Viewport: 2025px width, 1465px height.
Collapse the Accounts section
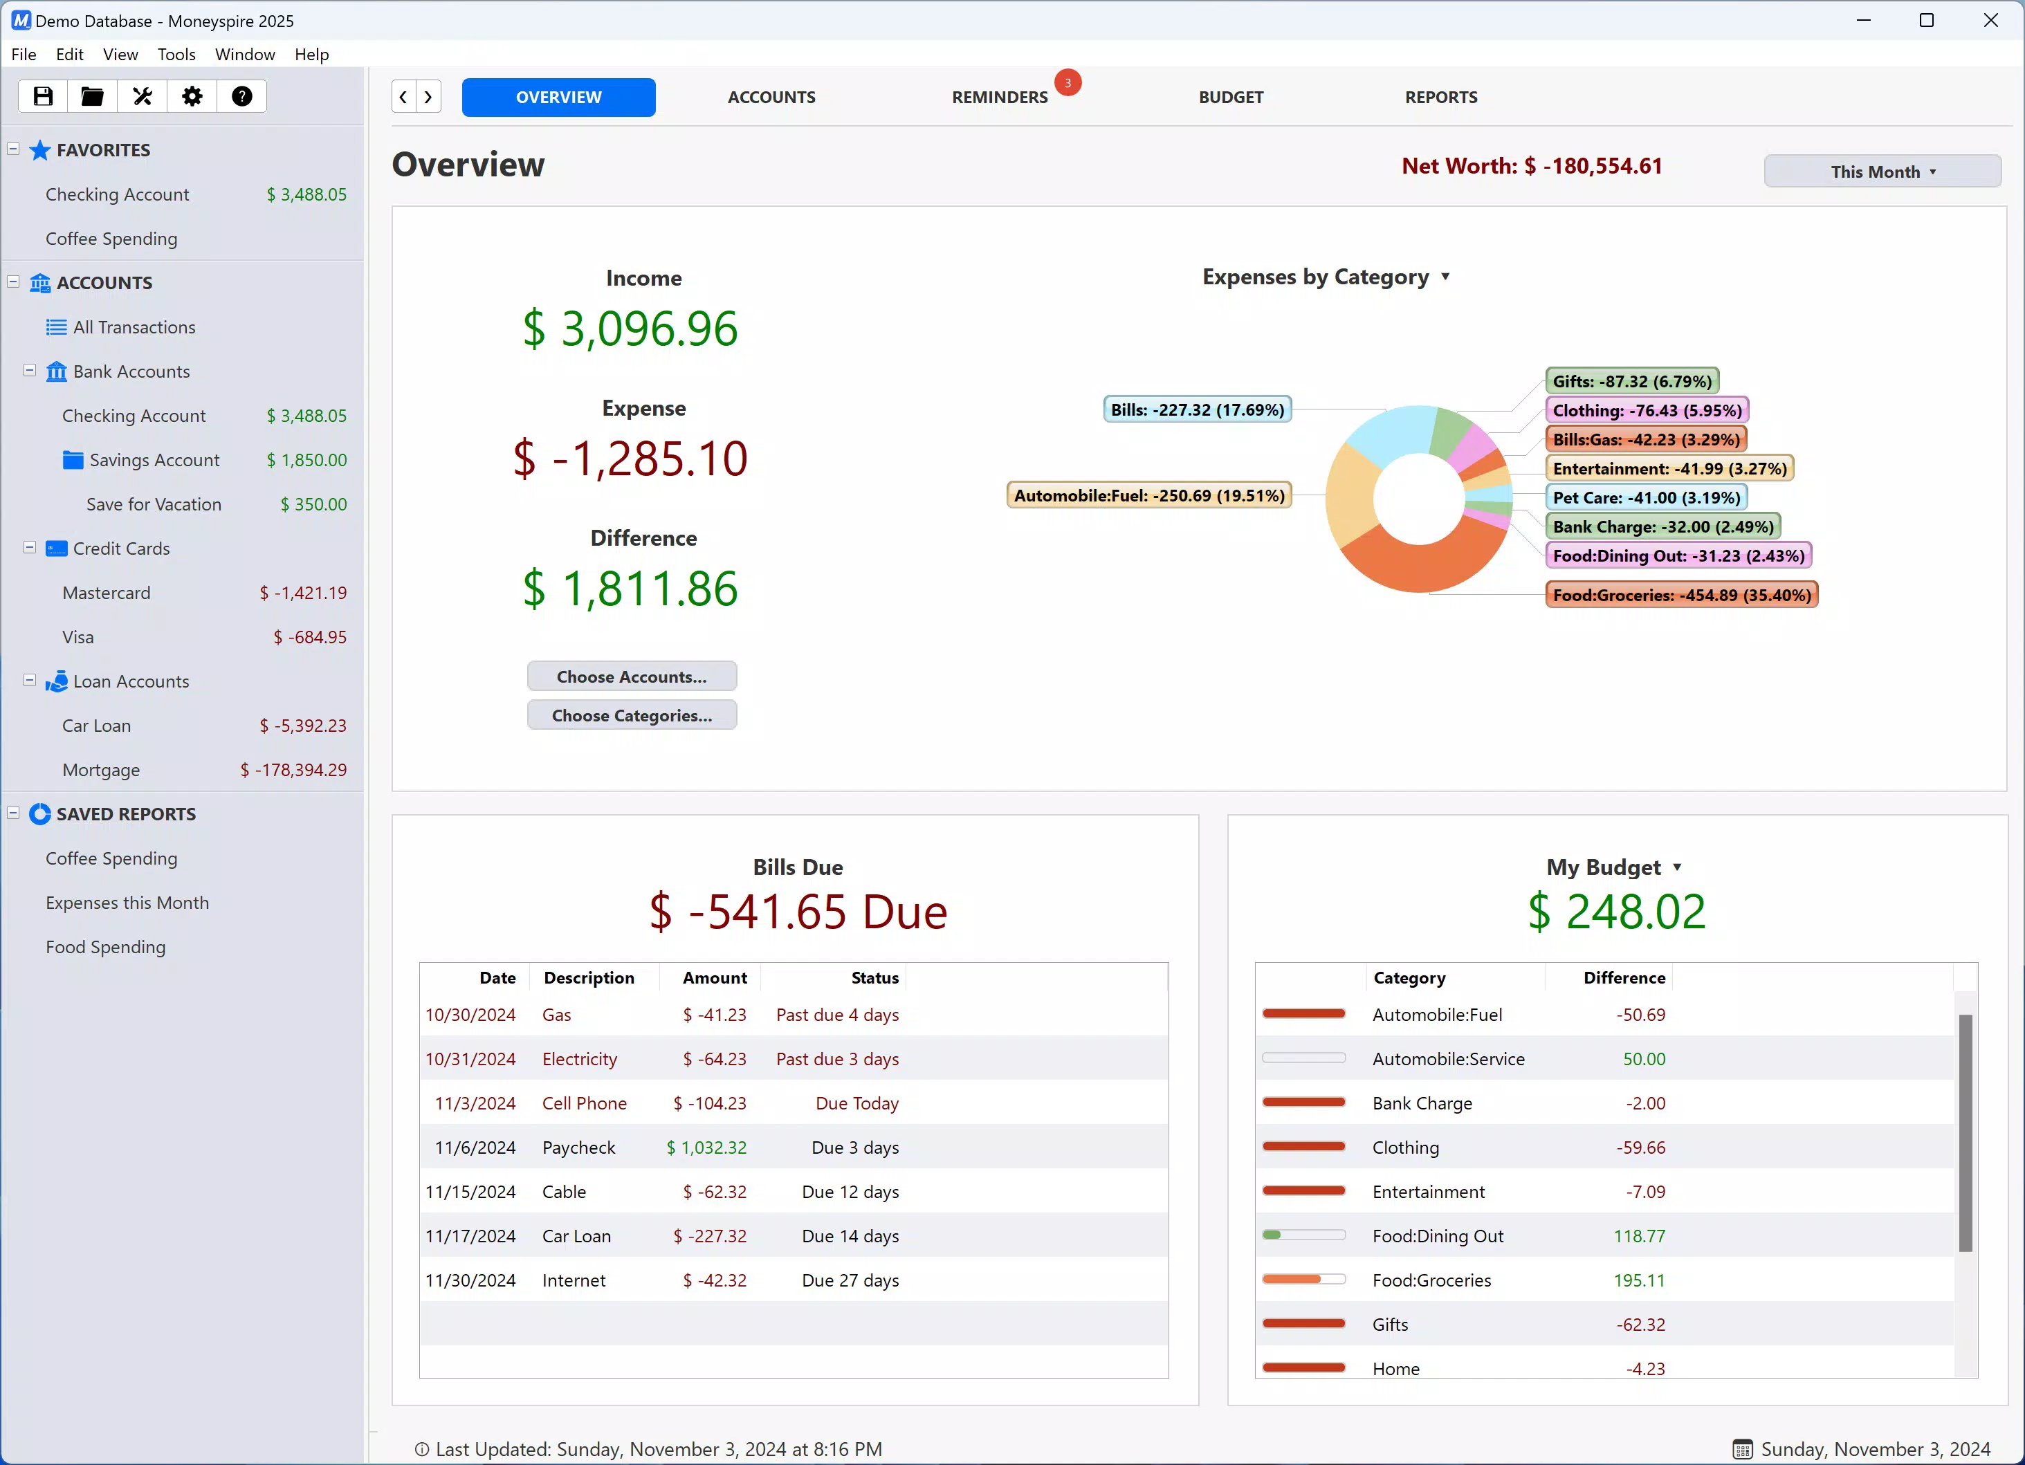point(13,282)
